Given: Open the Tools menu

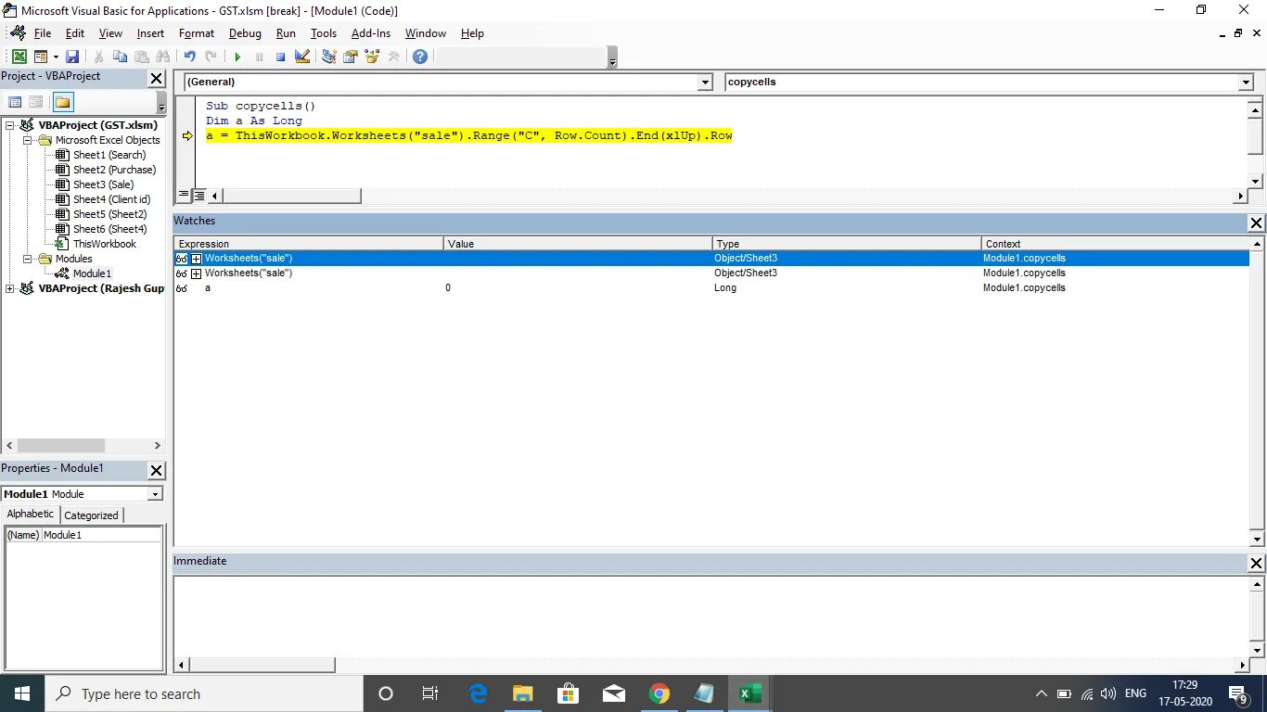Looking at the screenshot, I should point(324,32).
